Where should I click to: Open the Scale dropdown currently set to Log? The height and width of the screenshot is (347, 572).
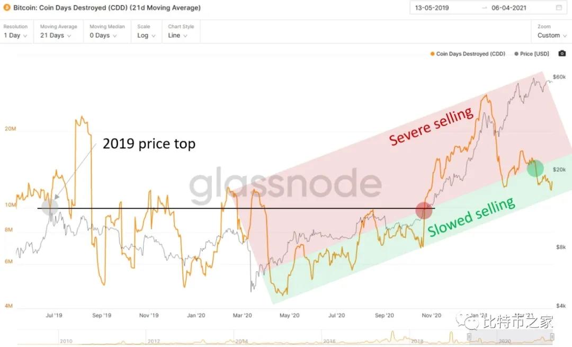pos(146,35)
